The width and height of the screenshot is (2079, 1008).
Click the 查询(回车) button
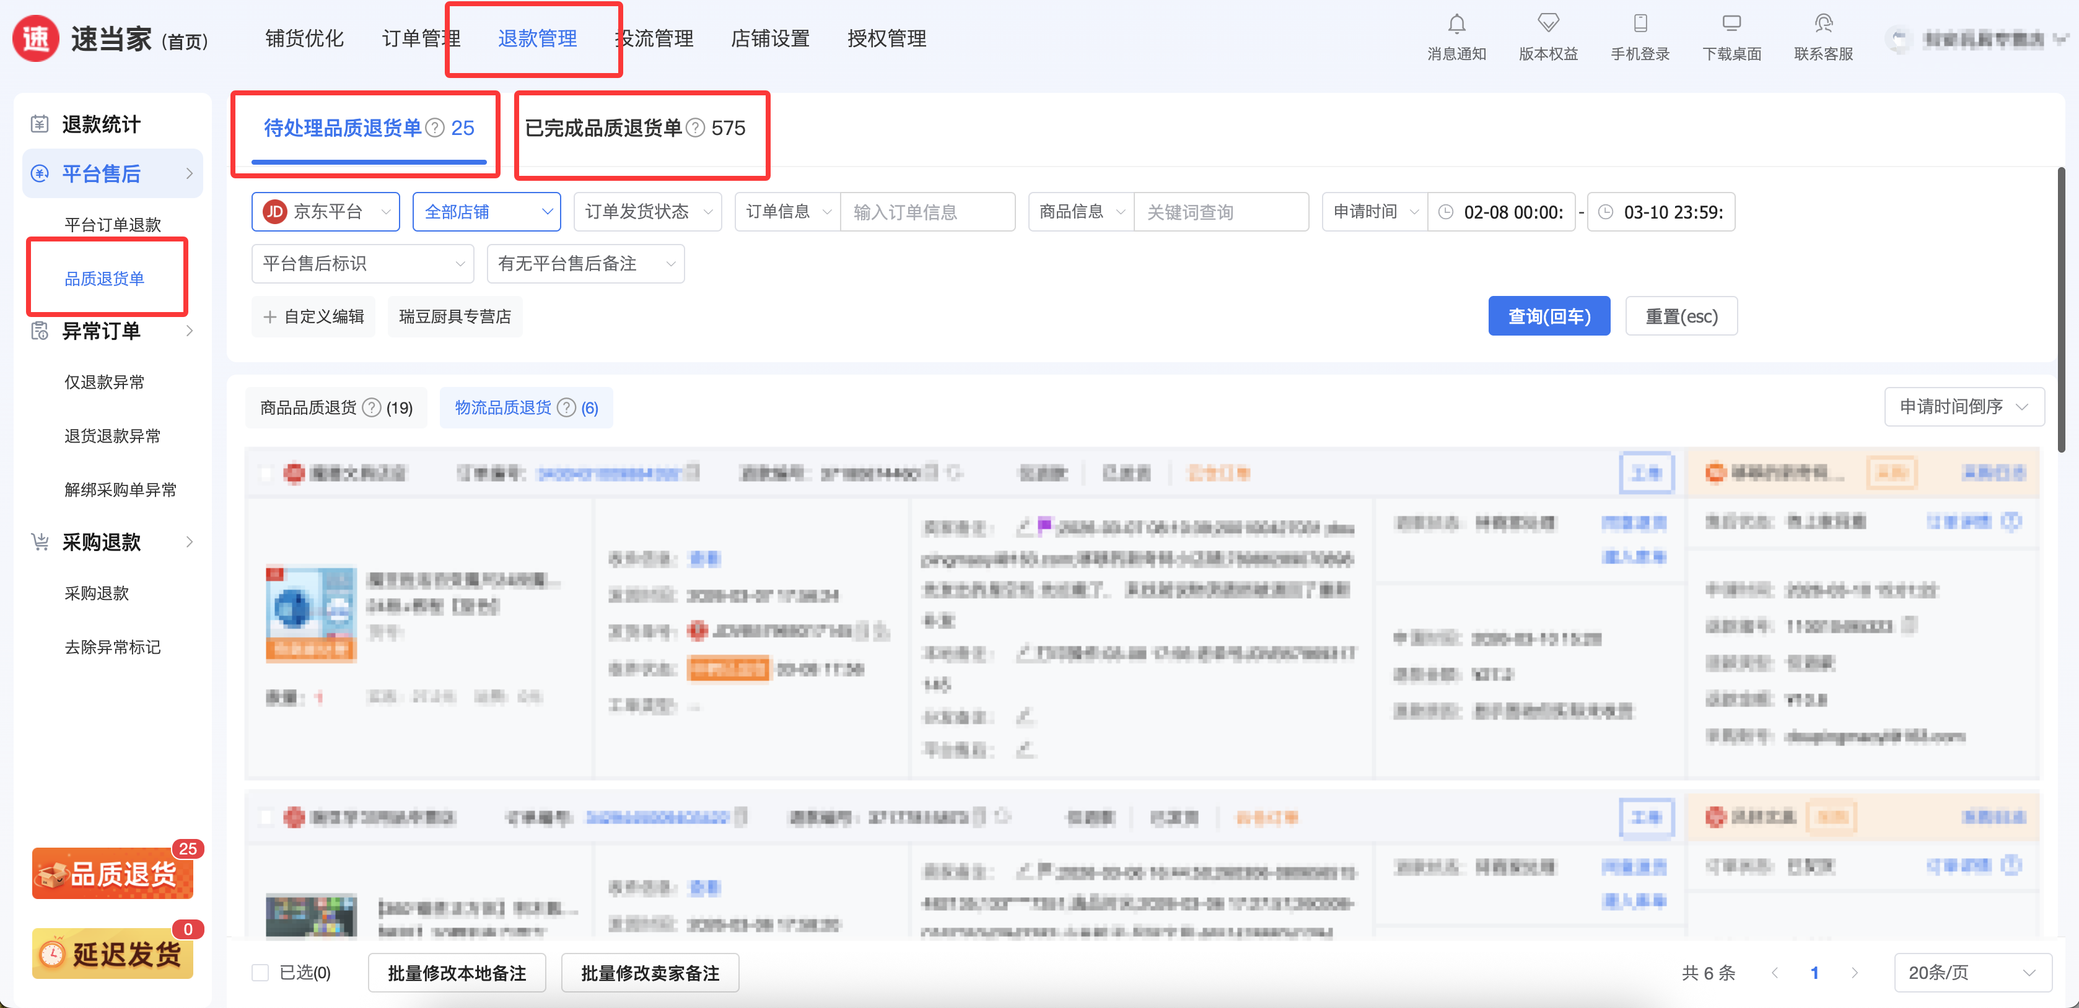click(1548, 316)
